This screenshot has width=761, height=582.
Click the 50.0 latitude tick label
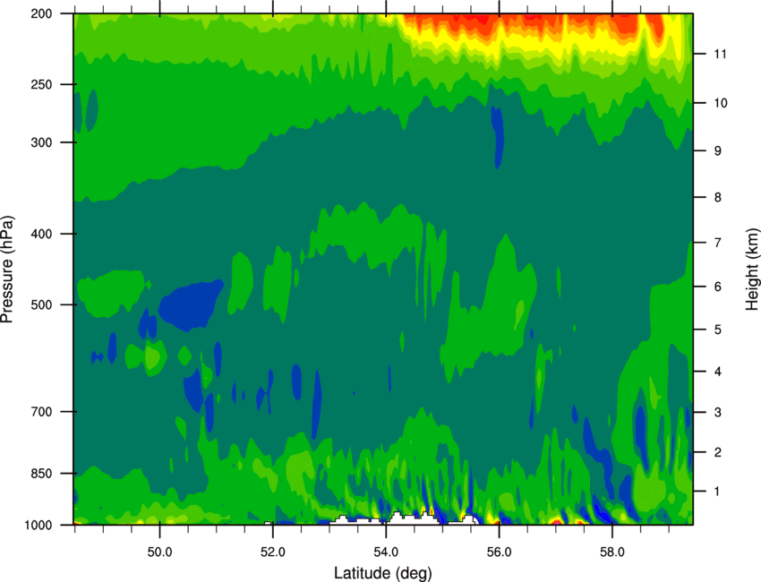[x=159, y=552]
